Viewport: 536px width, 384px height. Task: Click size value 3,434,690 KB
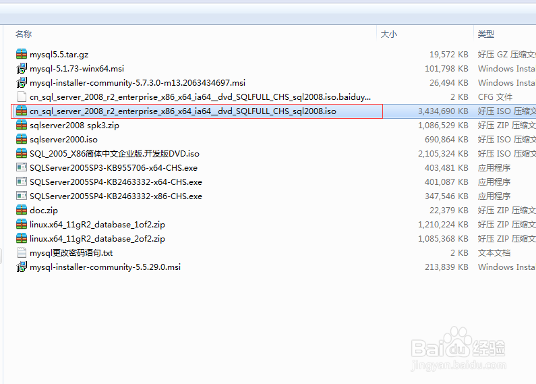click(443, 111)
